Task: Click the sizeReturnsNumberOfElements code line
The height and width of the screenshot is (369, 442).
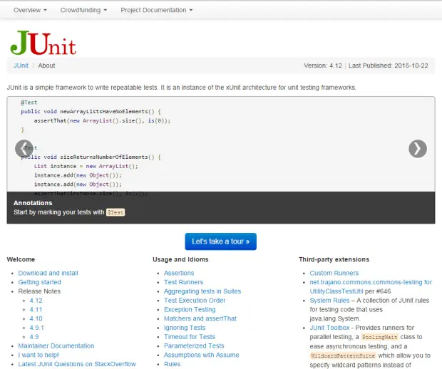Action: [91, 157]
